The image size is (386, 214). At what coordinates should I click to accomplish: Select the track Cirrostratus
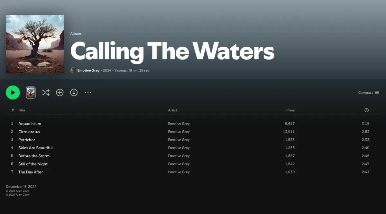[x=29, y=132]
